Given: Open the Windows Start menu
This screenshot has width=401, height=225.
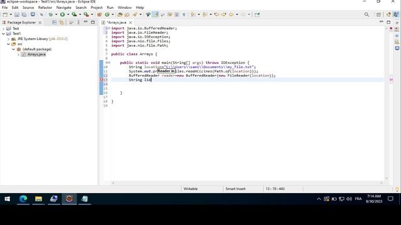Looking at the screenshot, I should pyautogui.click(x=8, y=199).
